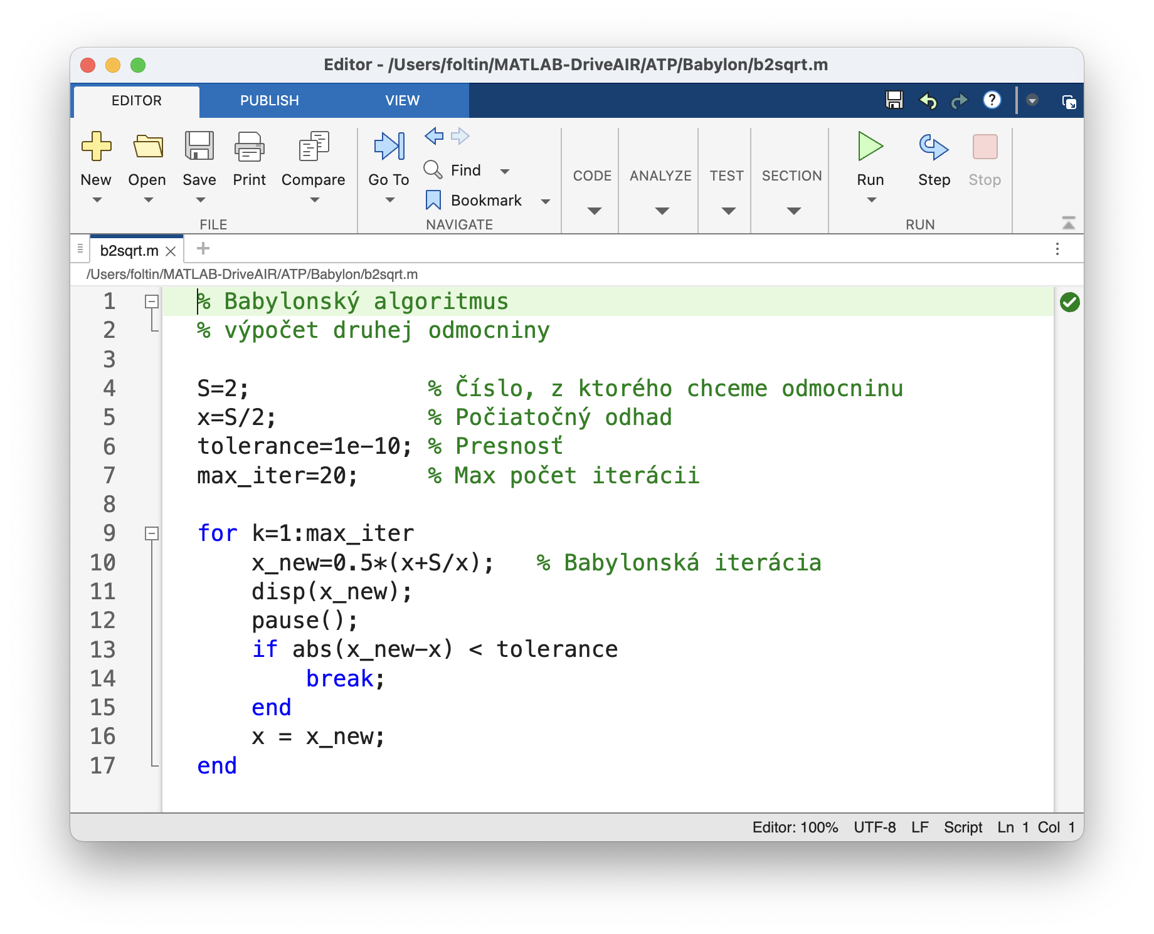Collapse the for-loop fold at line 9
The image size is (1154, 934).
click(x=152, y=533)
